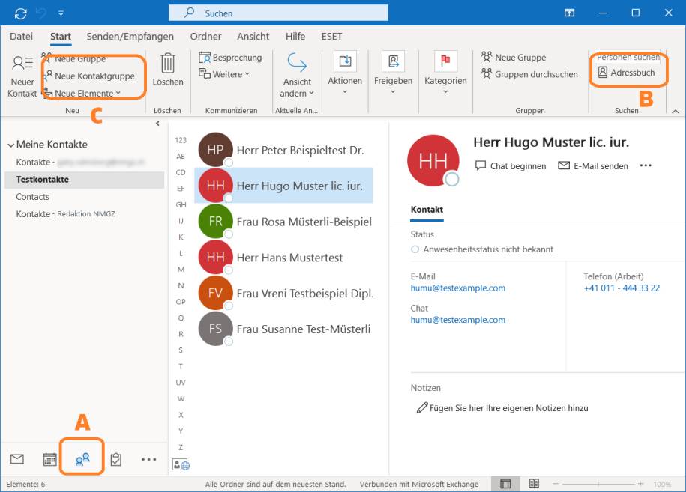Click Gruppen durchsuchen

pyautogui.click(x=529, y=74)
